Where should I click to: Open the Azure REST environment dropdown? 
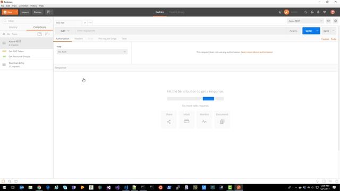point(305,21)
